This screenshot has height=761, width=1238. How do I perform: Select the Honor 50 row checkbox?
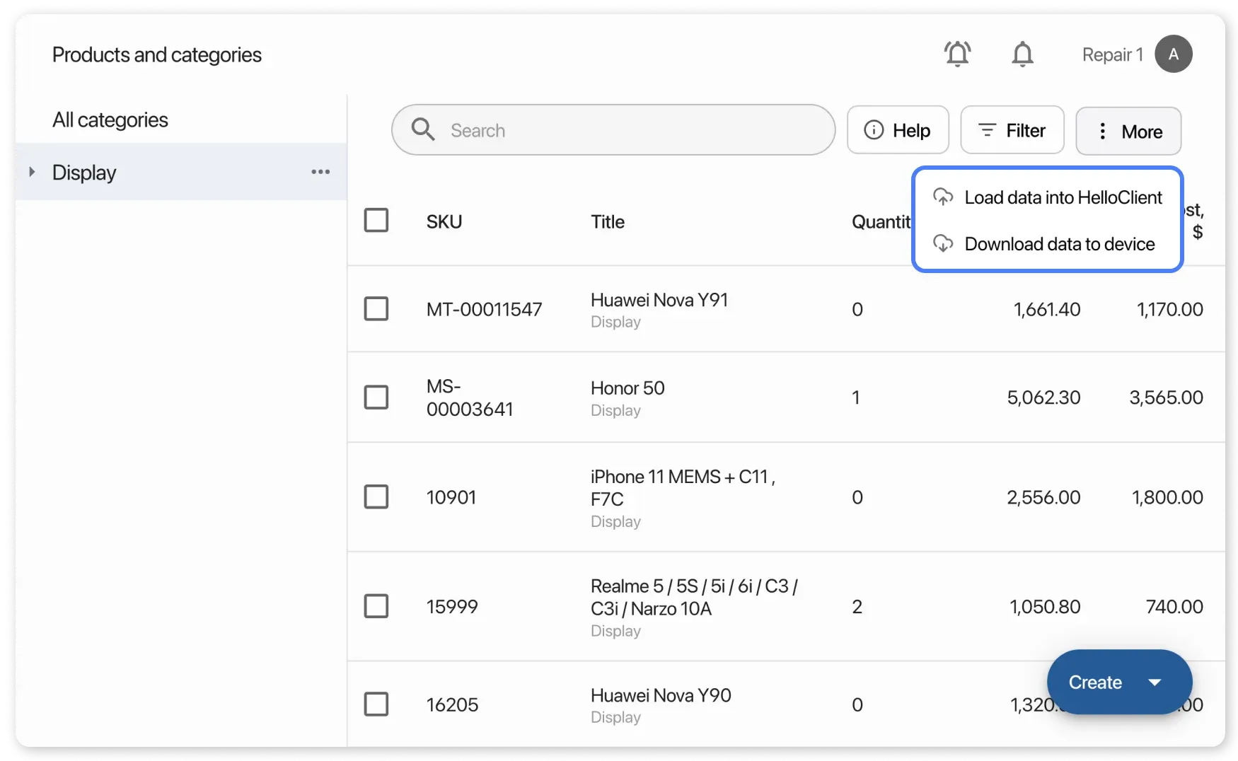tap(376, 397)
